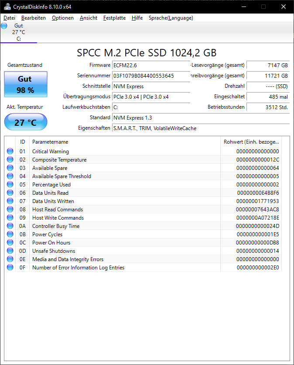Click status orb of Percentage Used row
This screenshot has width=294, height=365.
click(10, 184)
